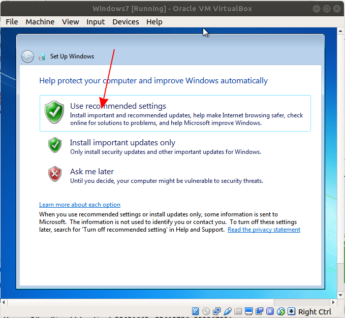Open the shared folders status icon
Image resolution: width=345 pixels, height=318 pixels.
pyautogui.click(x=238, y=311)
